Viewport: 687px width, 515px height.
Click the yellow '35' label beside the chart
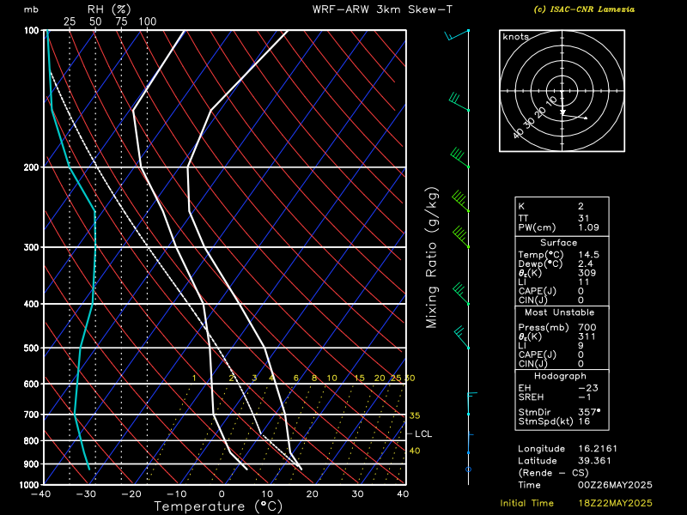pyautogui.click(x=415, y=415)
